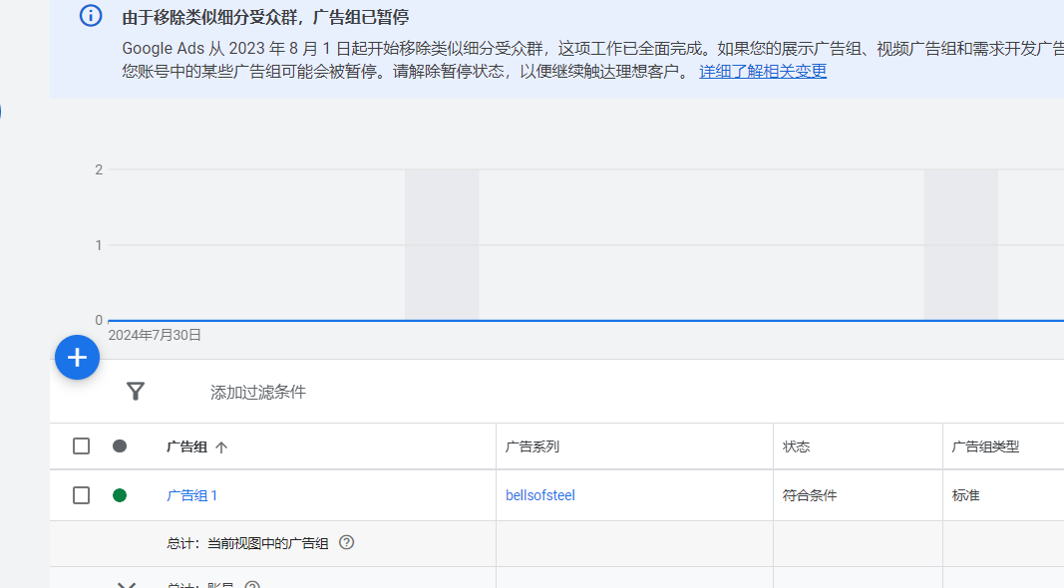Open the bellsofsteel campaign link
The image size is (1064, 588).
[x=540, y=495]
